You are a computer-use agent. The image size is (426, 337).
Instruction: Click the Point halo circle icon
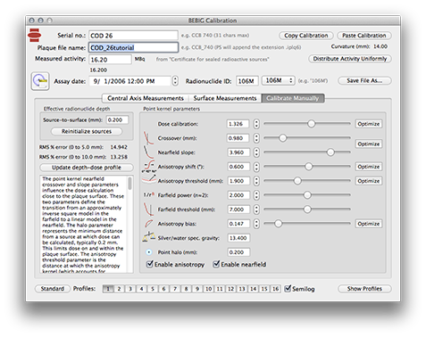click(x=148, y=252)
